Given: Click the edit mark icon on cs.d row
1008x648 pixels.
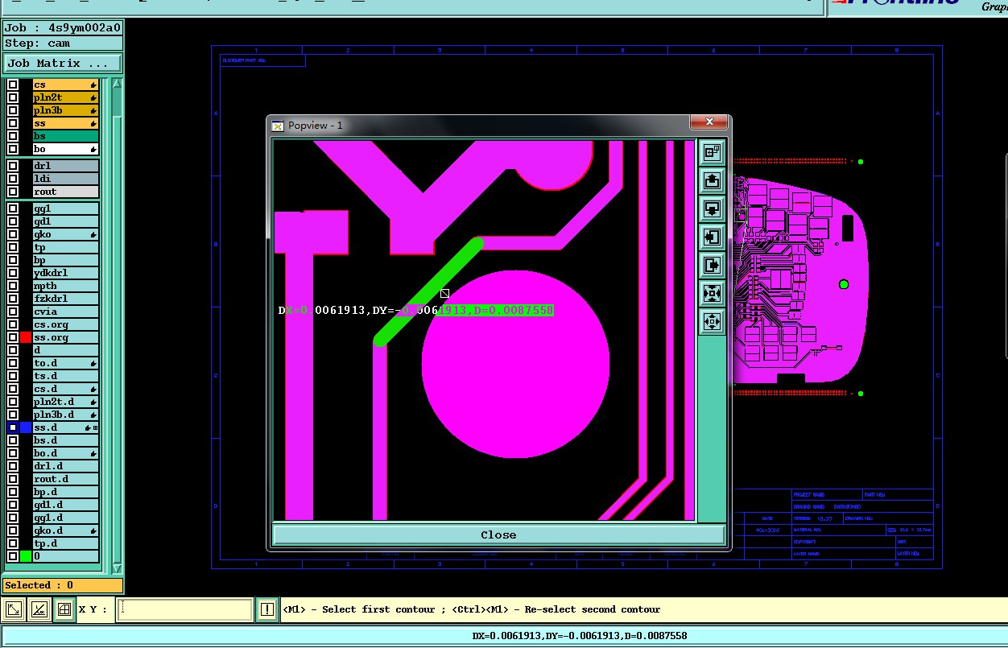Looking at the screenshot, I should [x=93, y=389].
